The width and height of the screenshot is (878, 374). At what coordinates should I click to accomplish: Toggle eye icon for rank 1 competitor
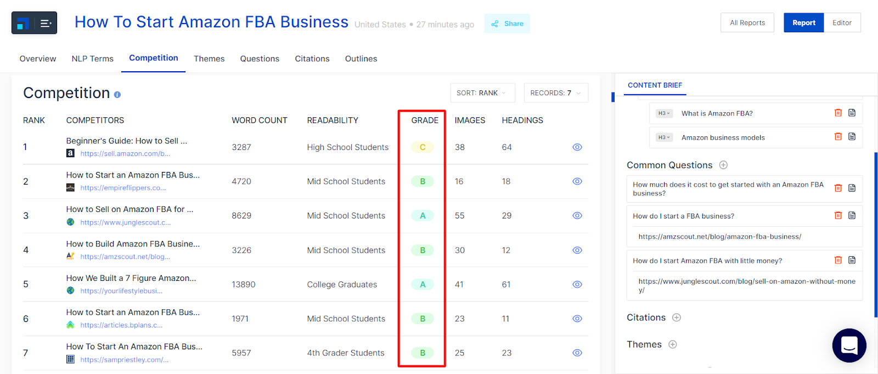point(577,147)
